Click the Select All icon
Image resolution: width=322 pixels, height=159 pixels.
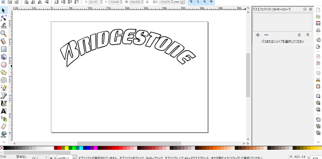3,2
